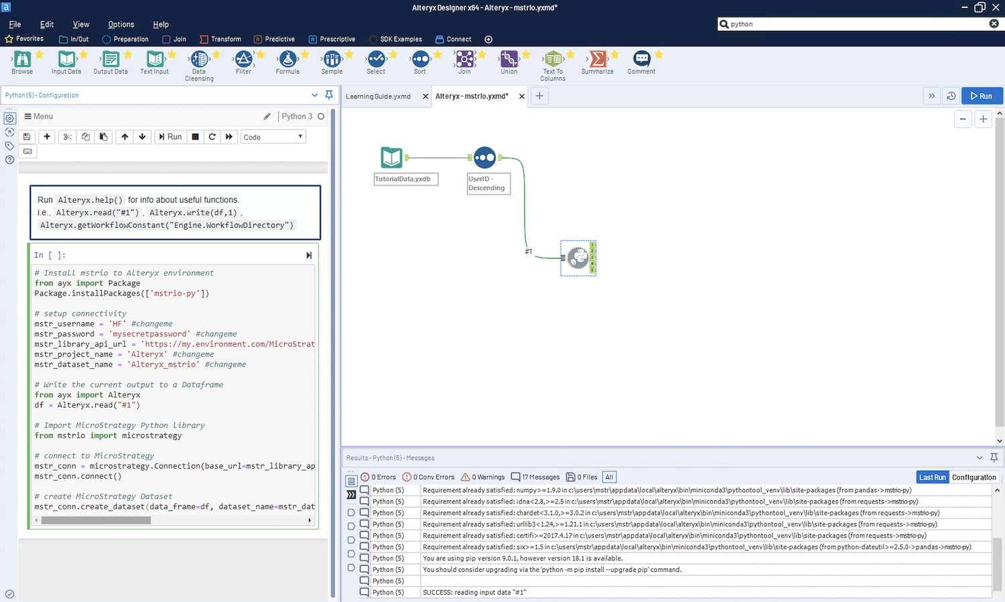Open the Code cell type dropdown
The image size is (1005, 602).
273,137
